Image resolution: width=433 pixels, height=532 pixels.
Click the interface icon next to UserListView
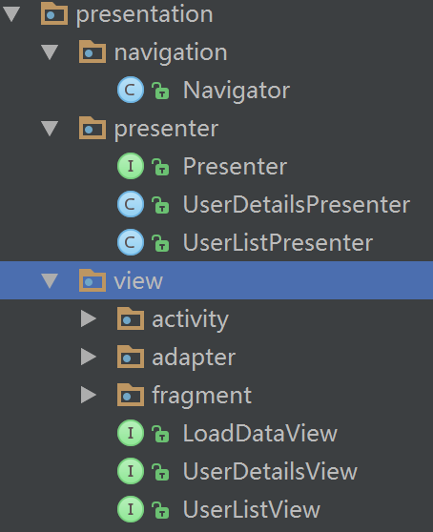131,509
